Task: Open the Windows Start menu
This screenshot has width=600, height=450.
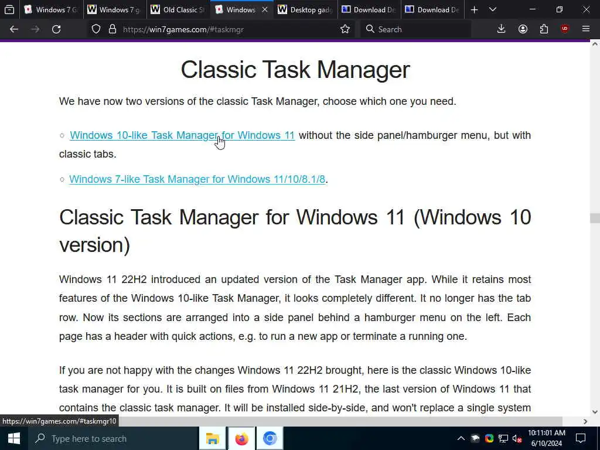Action: tap(14, 438)
